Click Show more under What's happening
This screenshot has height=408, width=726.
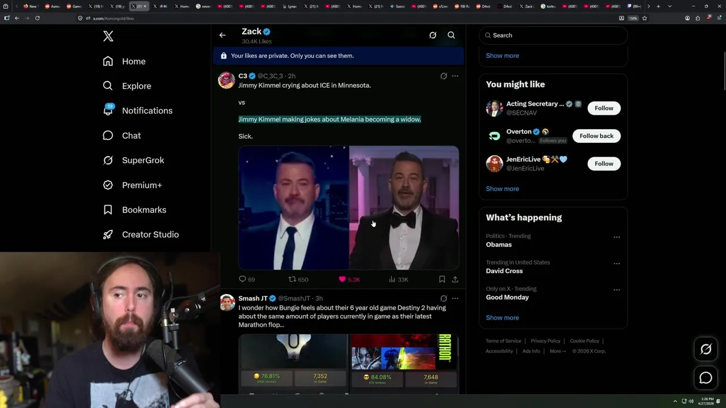click(x=502, y=318)
